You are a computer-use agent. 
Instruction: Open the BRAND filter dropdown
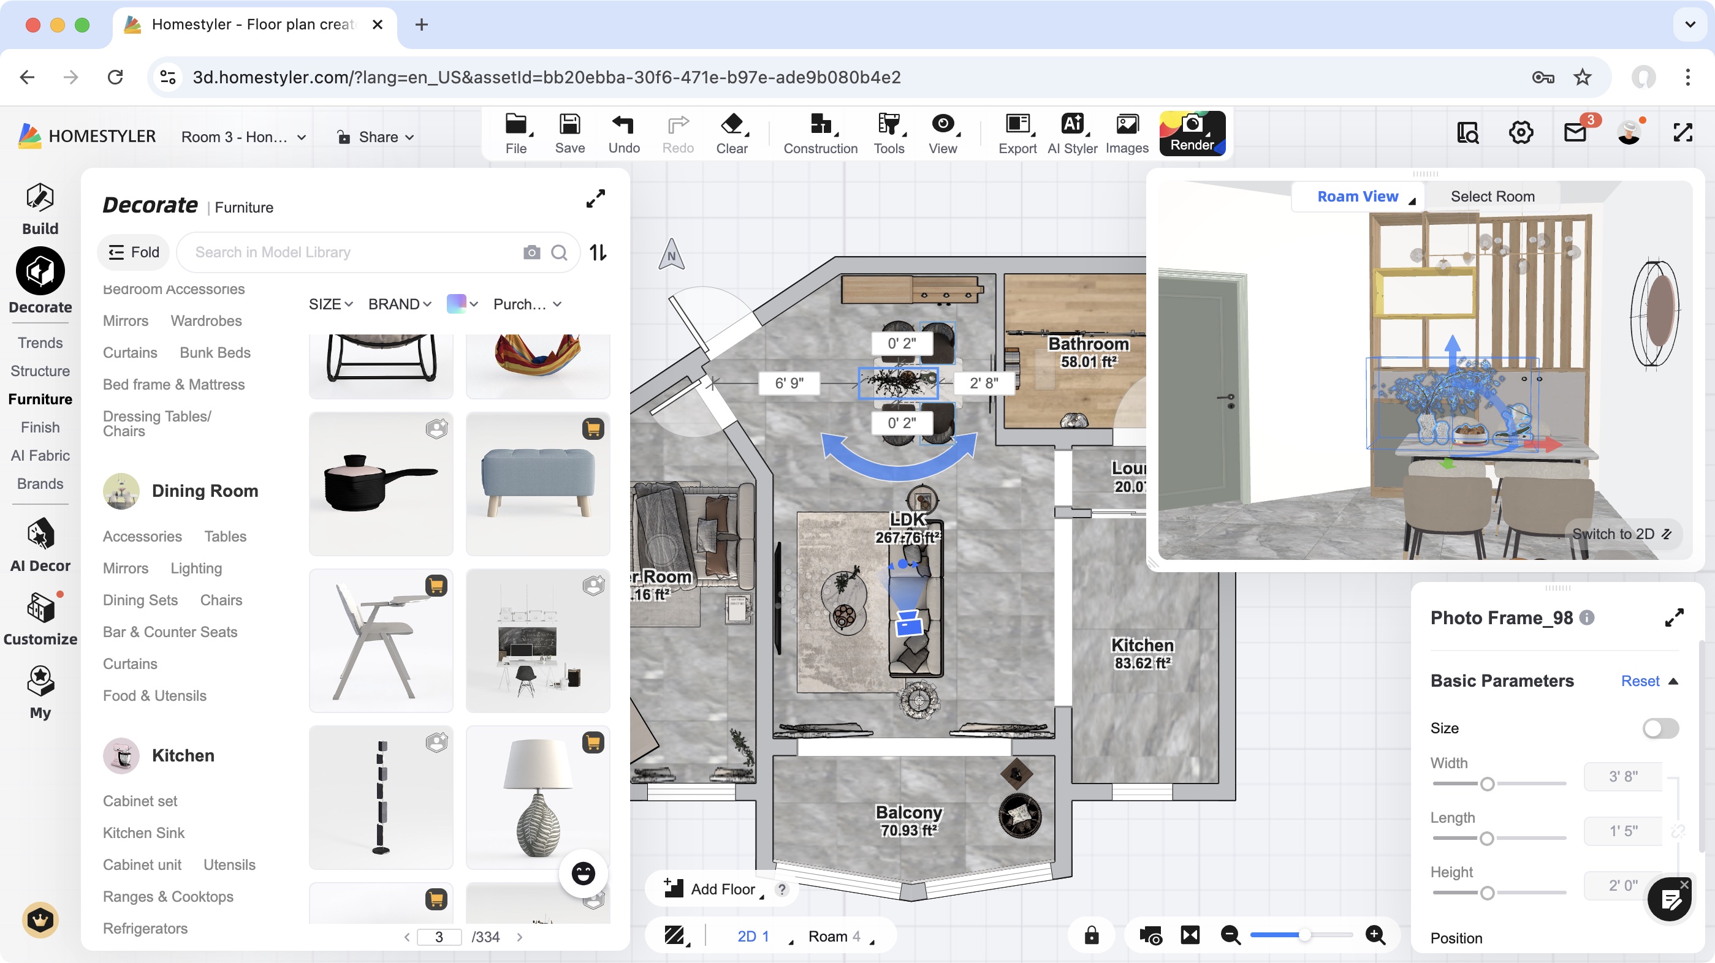click(x=400, y=304)
